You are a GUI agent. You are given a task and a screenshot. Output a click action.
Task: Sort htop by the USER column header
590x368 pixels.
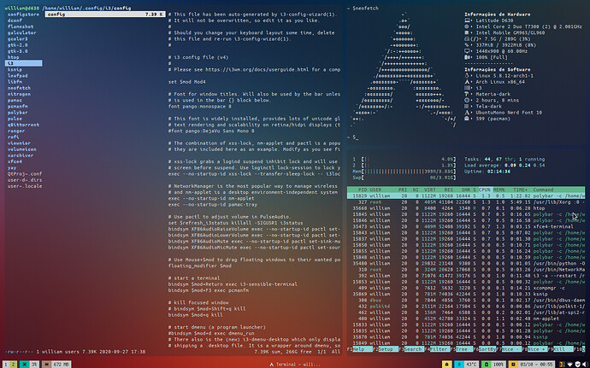[375, 190]
